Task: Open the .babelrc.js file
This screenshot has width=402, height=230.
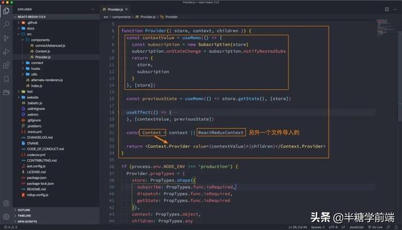Action: (x=57, y=103)
